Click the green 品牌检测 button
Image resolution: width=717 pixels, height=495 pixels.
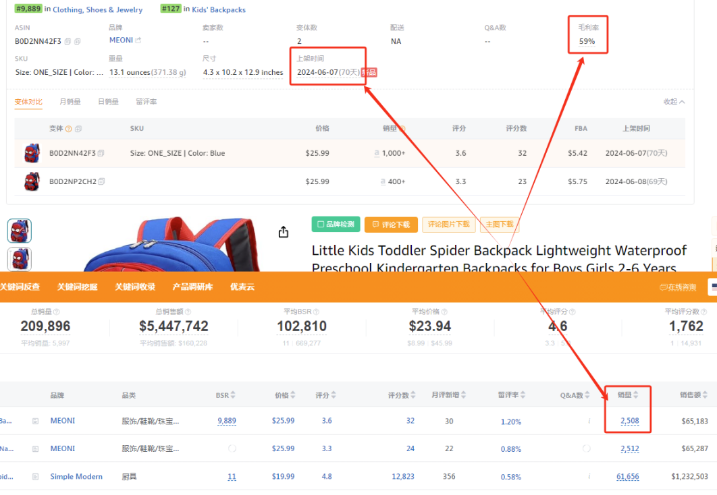click(336, 224)
